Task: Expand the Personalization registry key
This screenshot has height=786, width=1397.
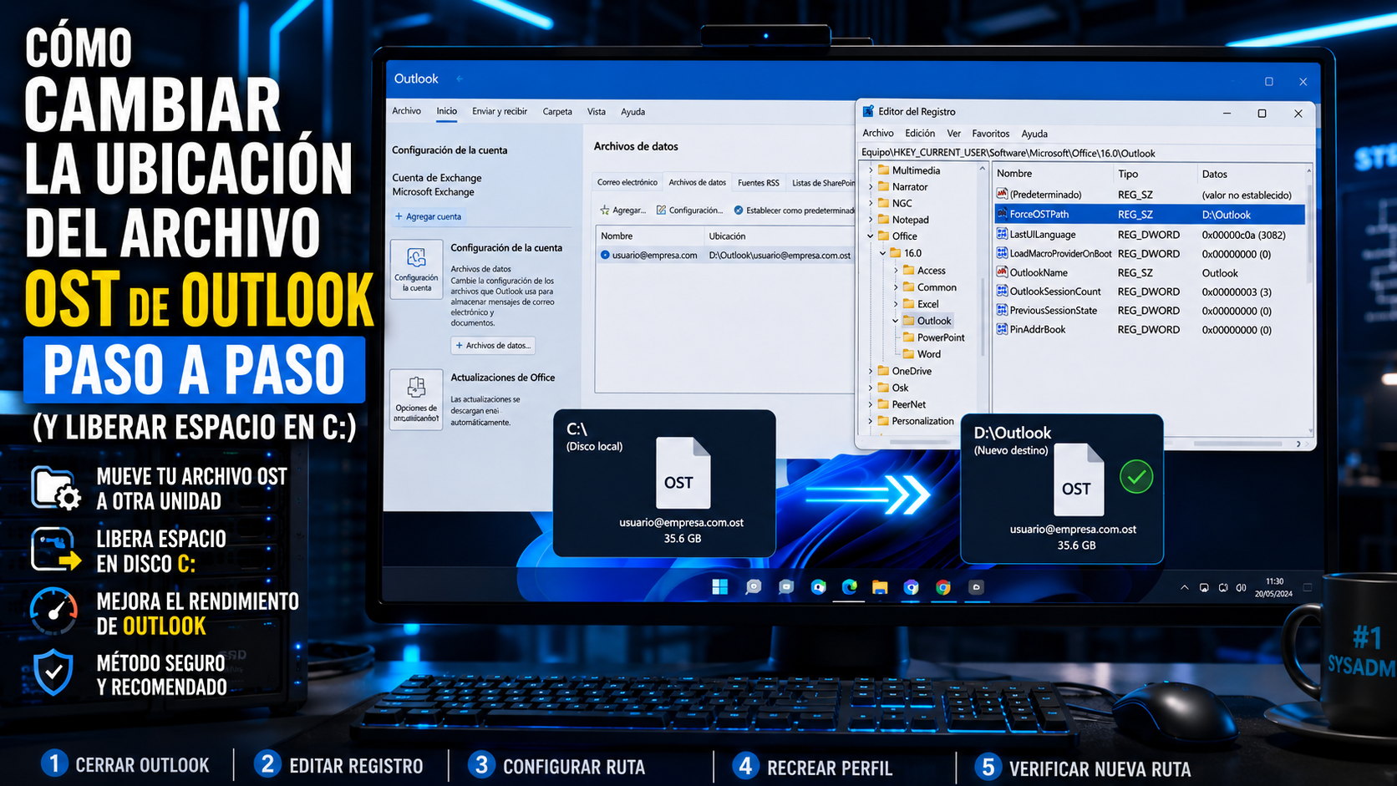Action: pyautogui.click(x=871, y=421)
